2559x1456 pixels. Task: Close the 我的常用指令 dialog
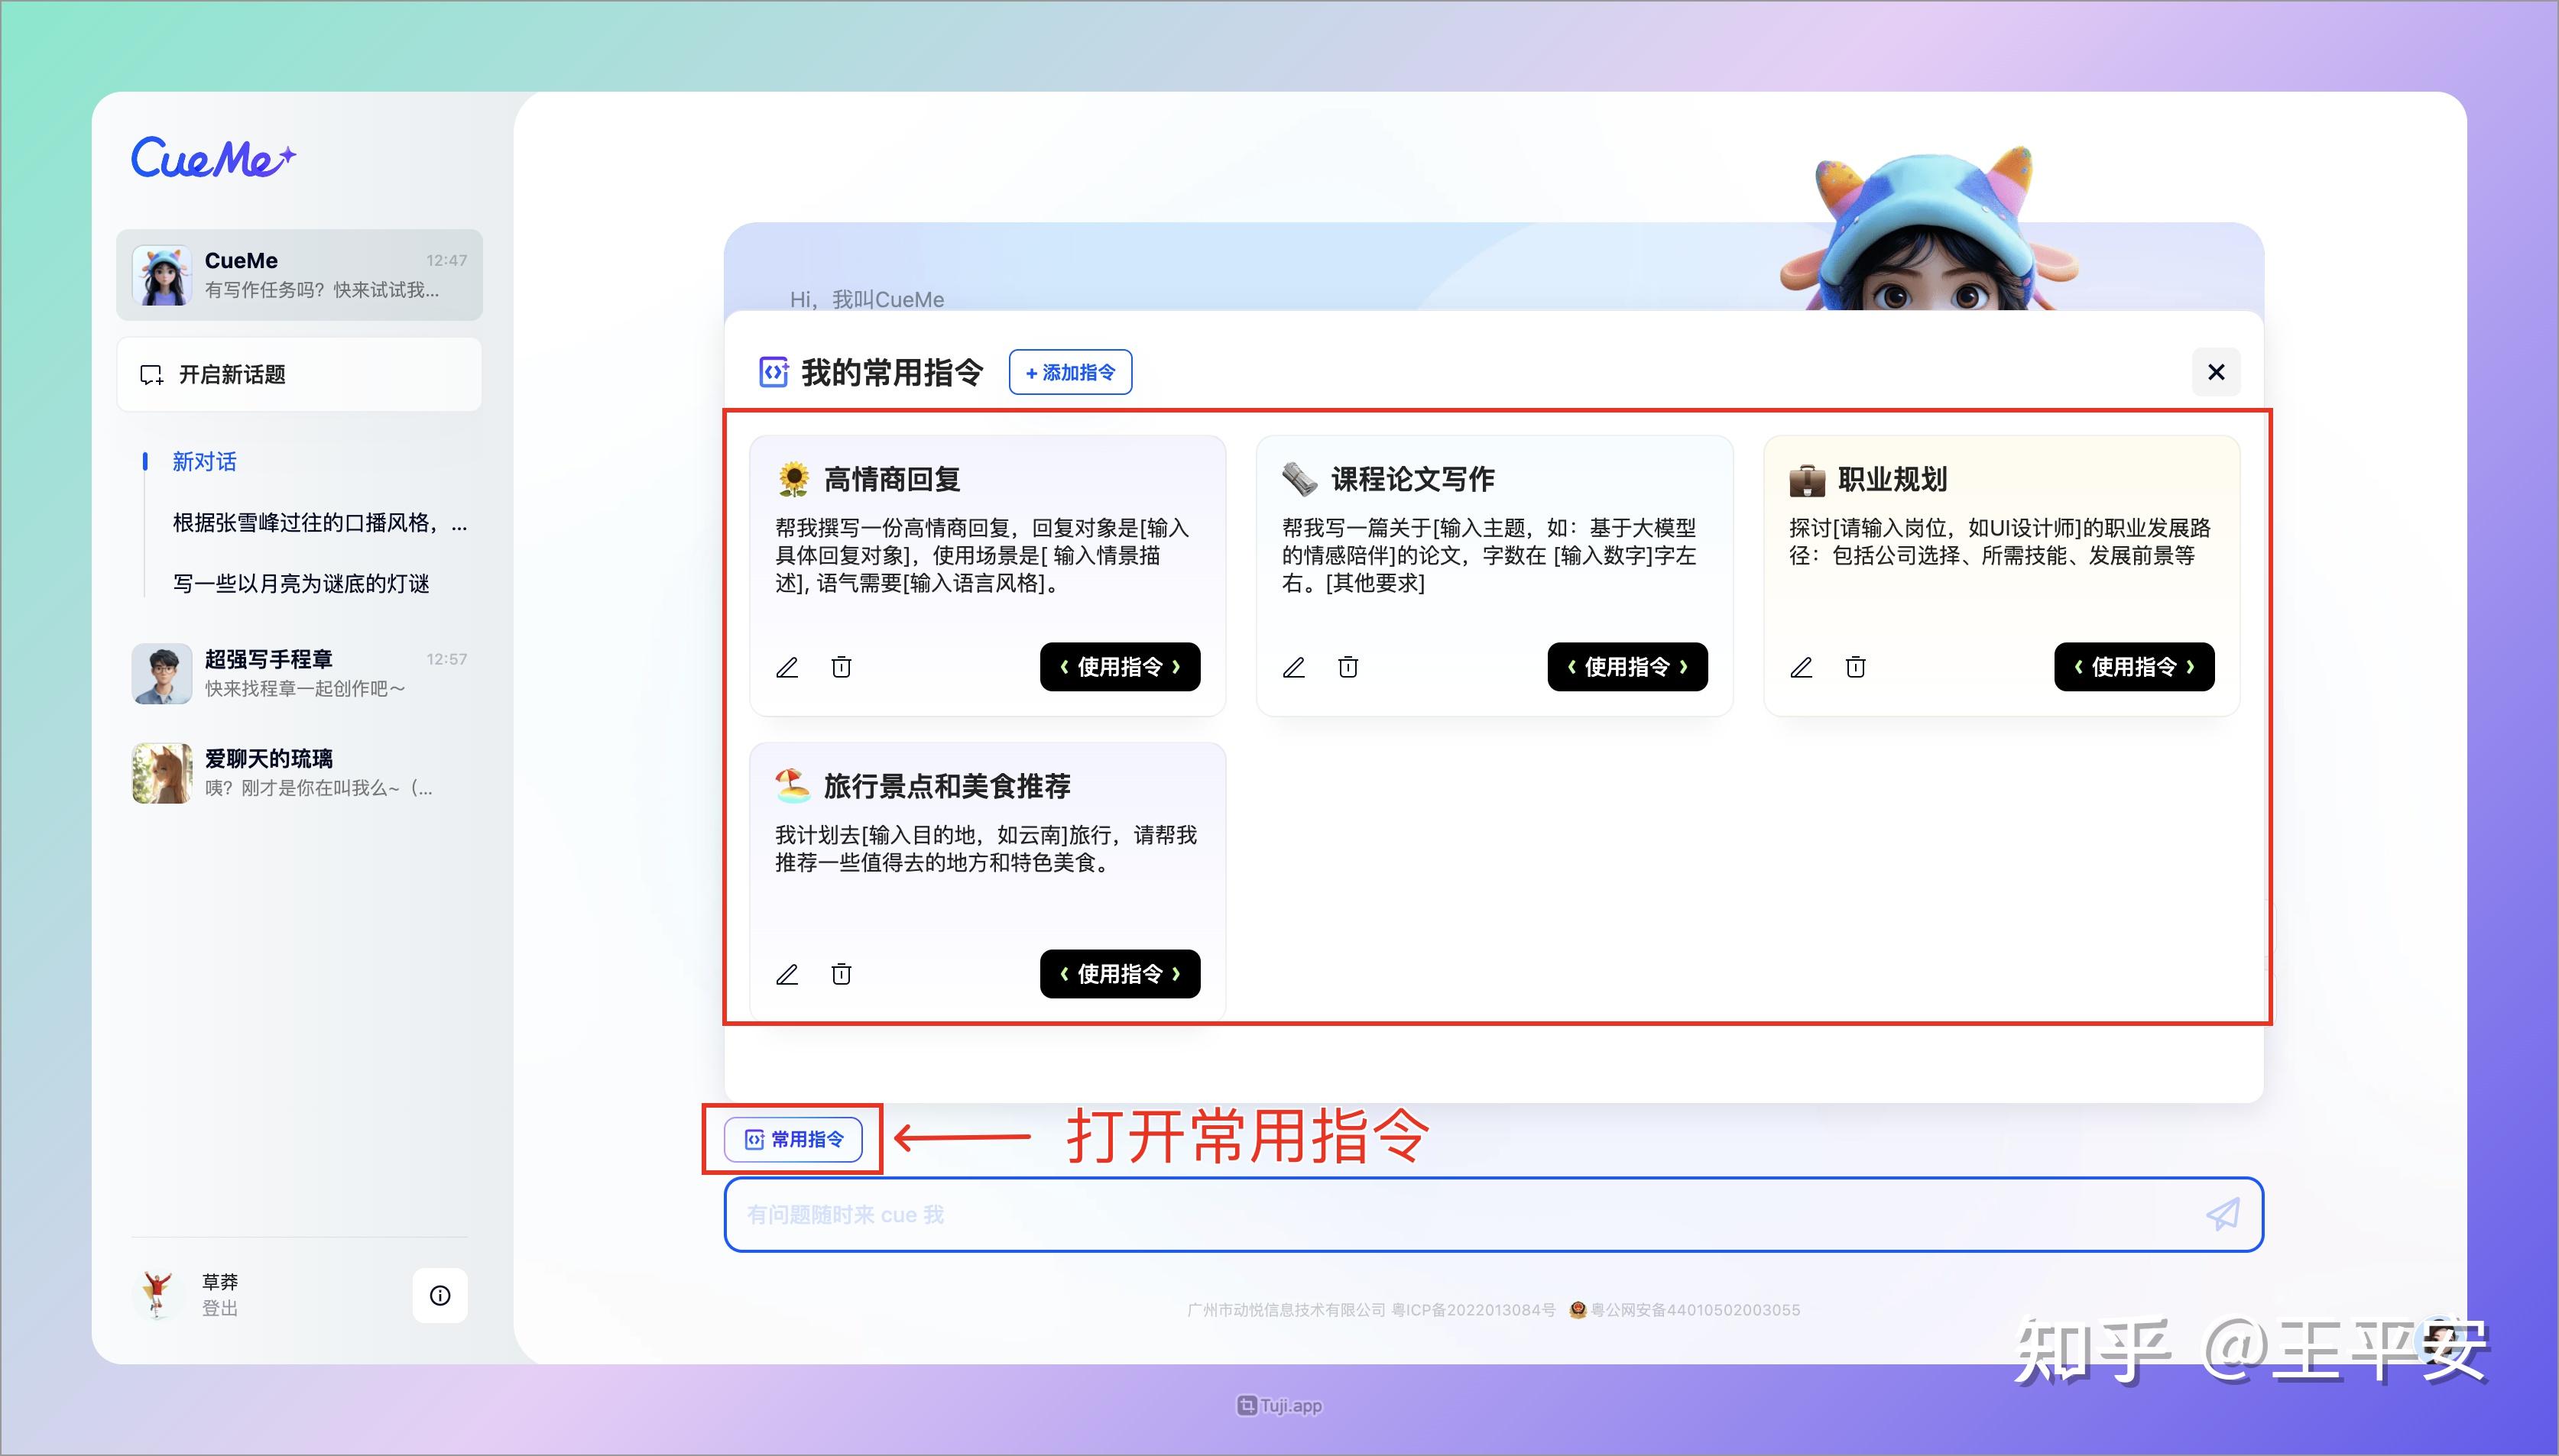pyautogui.click(x=2216, y=371)
